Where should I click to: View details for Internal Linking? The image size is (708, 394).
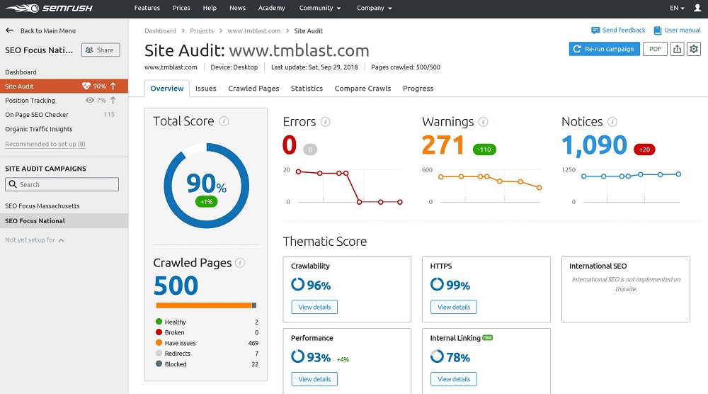tap(453, 379)
